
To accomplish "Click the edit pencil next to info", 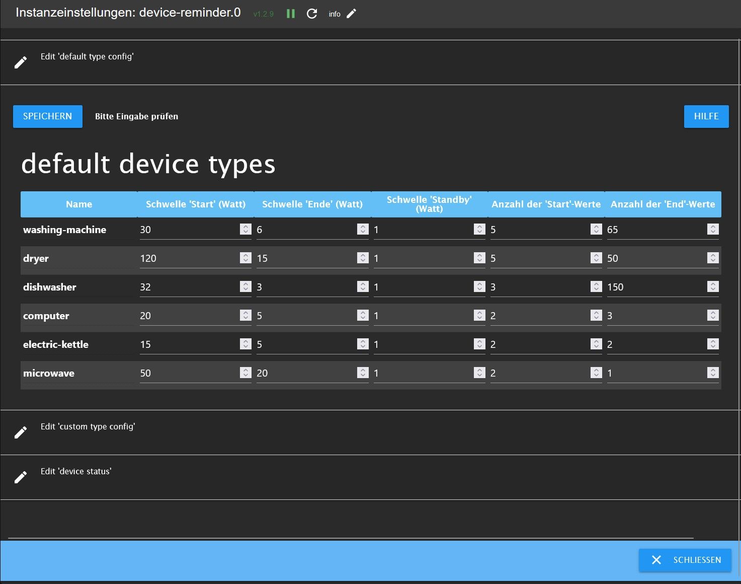I will (x=351, y=14).
